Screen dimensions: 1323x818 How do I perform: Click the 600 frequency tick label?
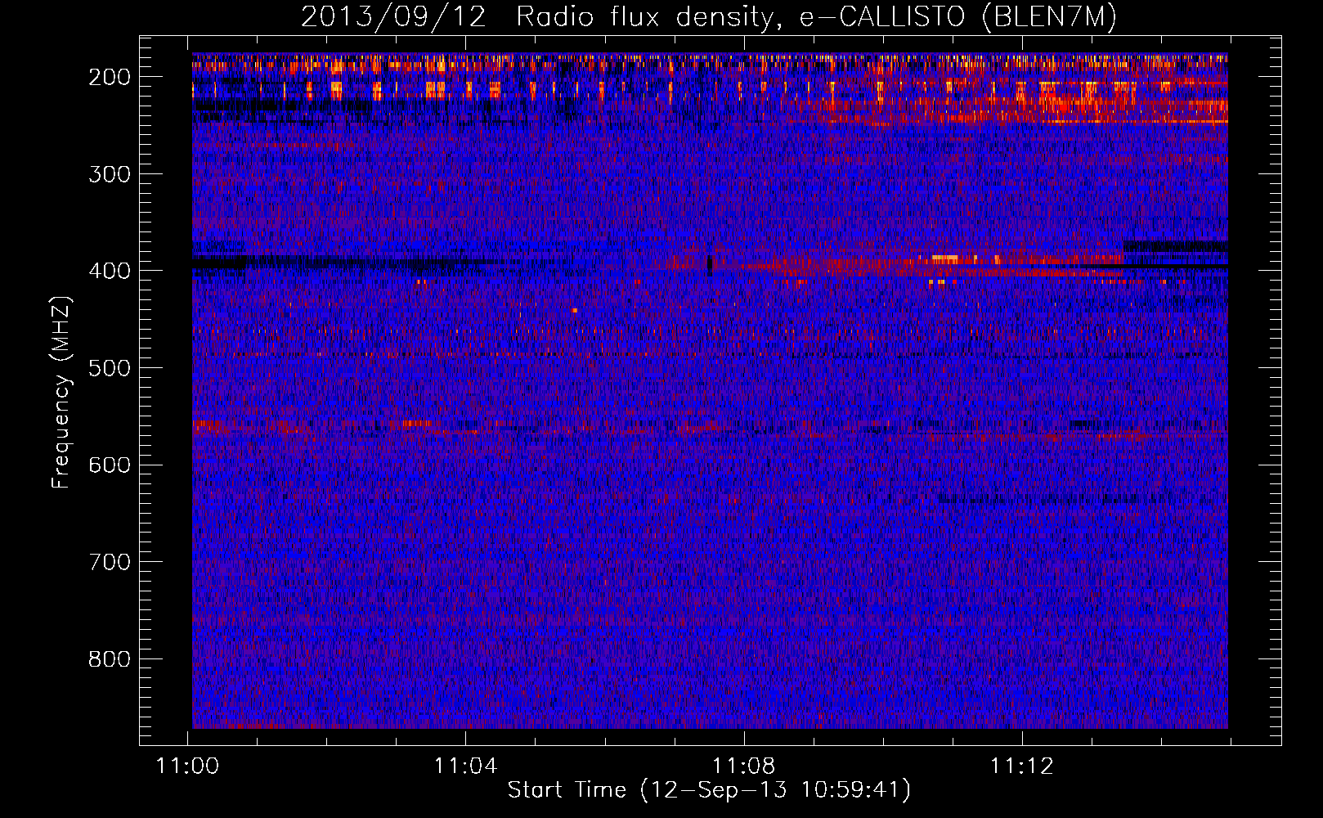click(x=109, y=465)
